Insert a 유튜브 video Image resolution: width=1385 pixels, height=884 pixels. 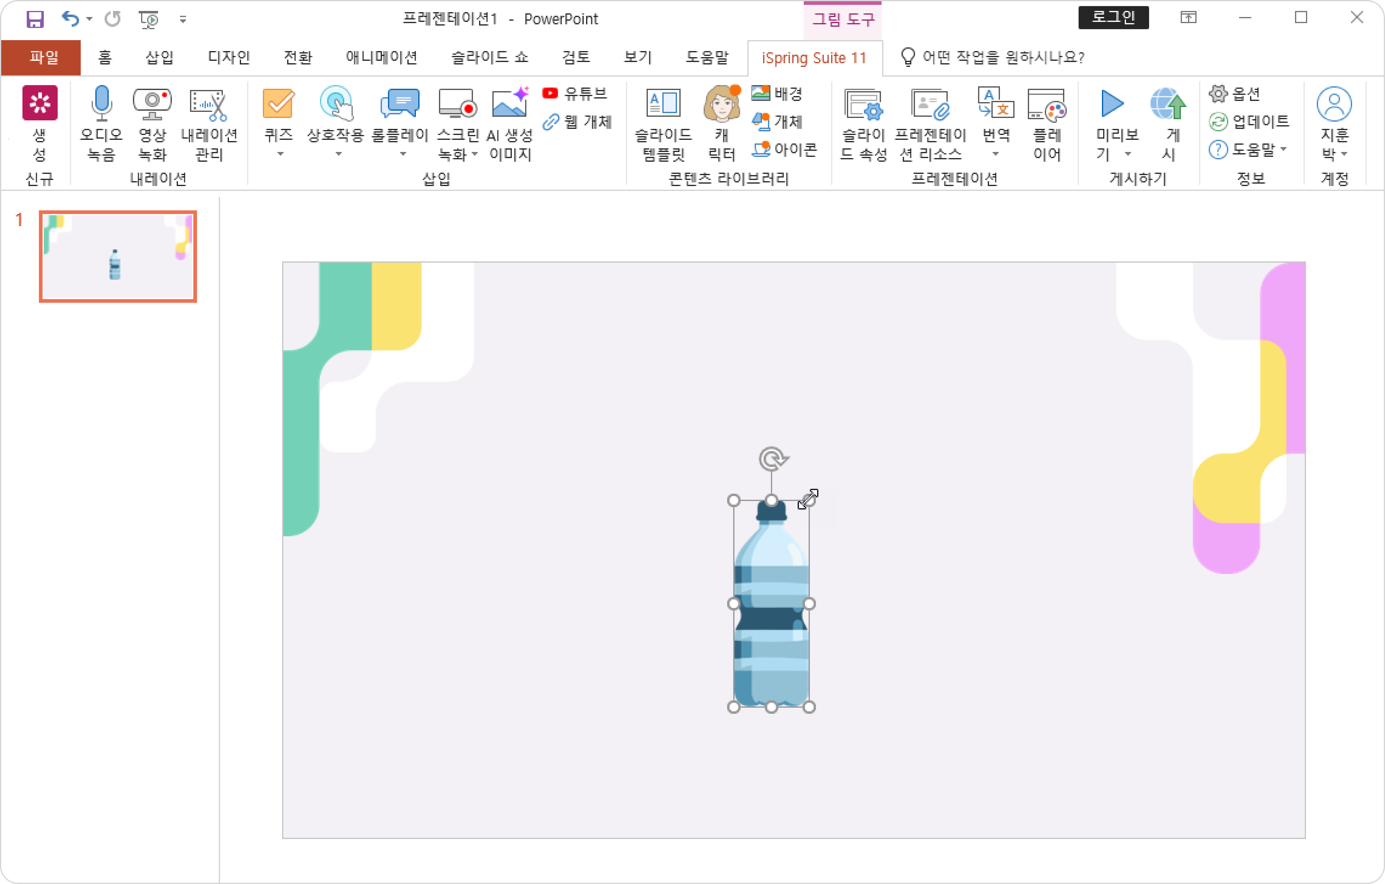click(575, 93)
